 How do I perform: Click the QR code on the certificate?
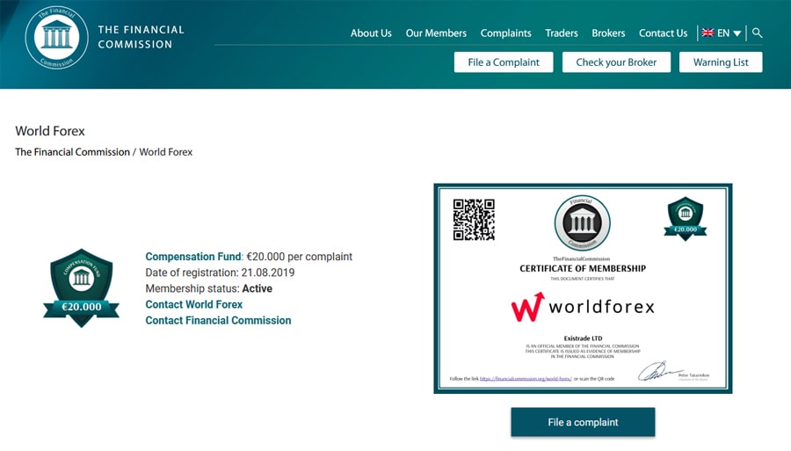pyautogui.click(x=473, y=219)
